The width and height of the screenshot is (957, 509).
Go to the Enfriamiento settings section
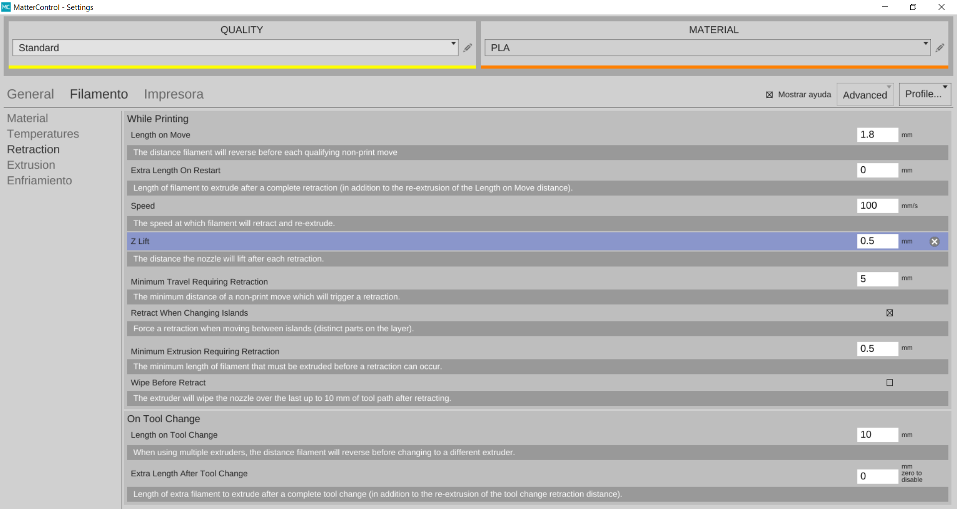point(39,180)
